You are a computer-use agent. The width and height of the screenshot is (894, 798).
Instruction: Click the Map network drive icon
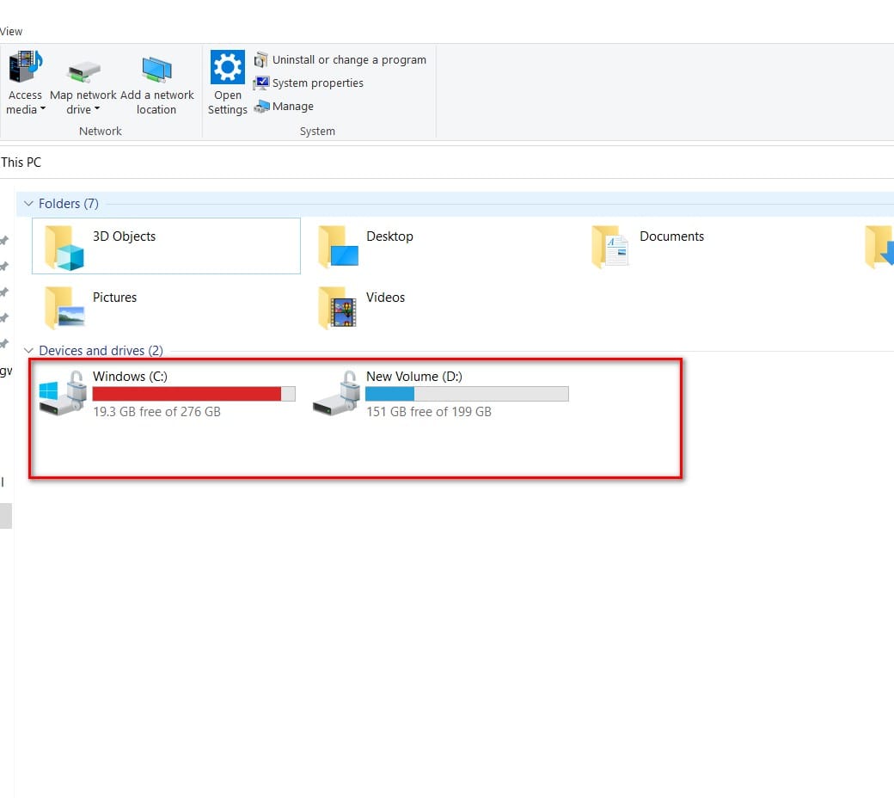[x=83, y=71]
